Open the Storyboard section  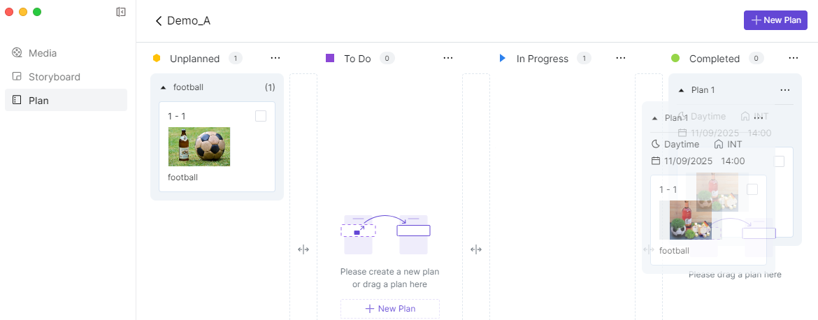point(54,77)
